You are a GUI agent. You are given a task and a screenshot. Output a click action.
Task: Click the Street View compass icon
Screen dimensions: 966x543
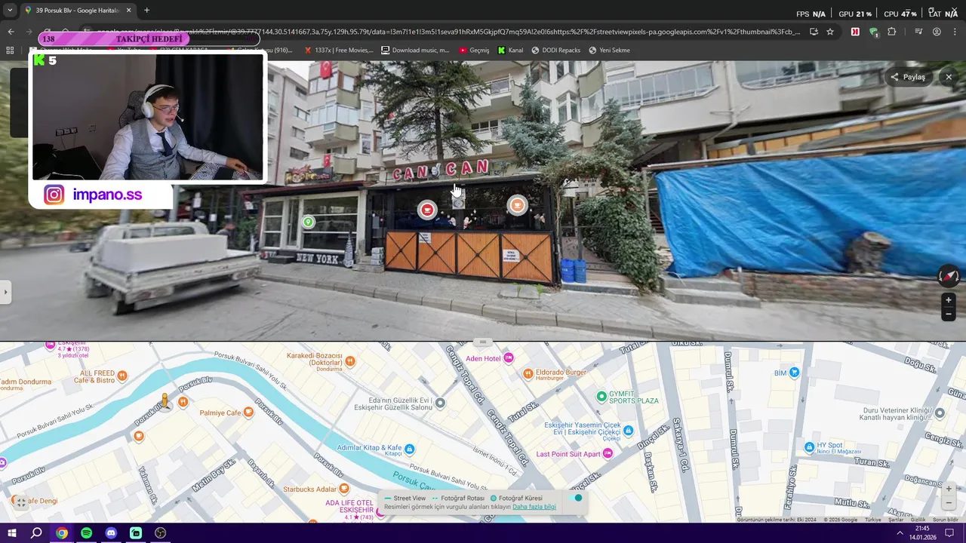coord(949,276)
